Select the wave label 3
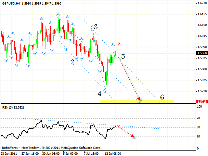Screen dimensions: 208x156 coord(96,27)
